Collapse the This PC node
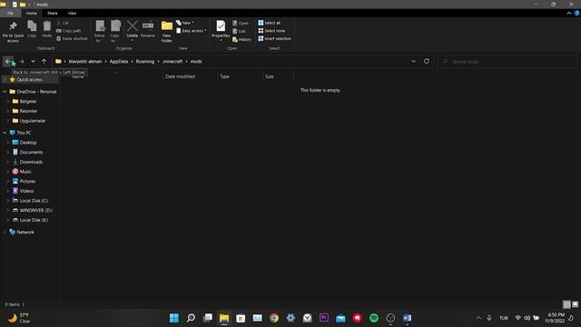Image resolution: width=581 pixels, height=327 pixels. [x=5, y=133]
